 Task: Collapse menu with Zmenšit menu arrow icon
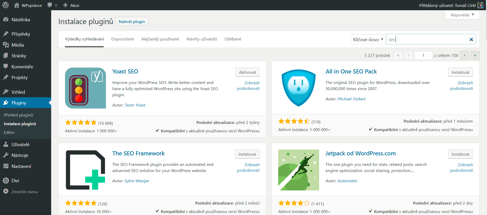[x=6, y=191]
